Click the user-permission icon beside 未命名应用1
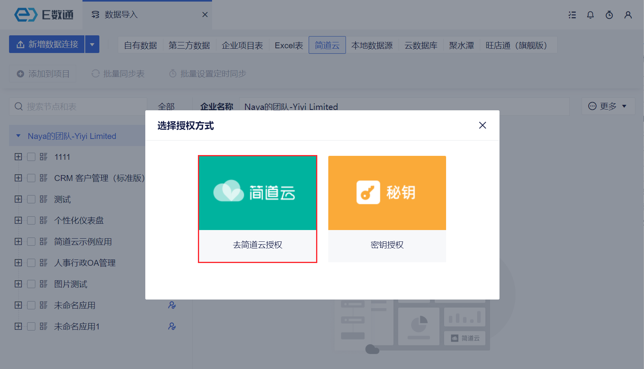The height and width of the screenshot is (369, 644). [172, 326]
